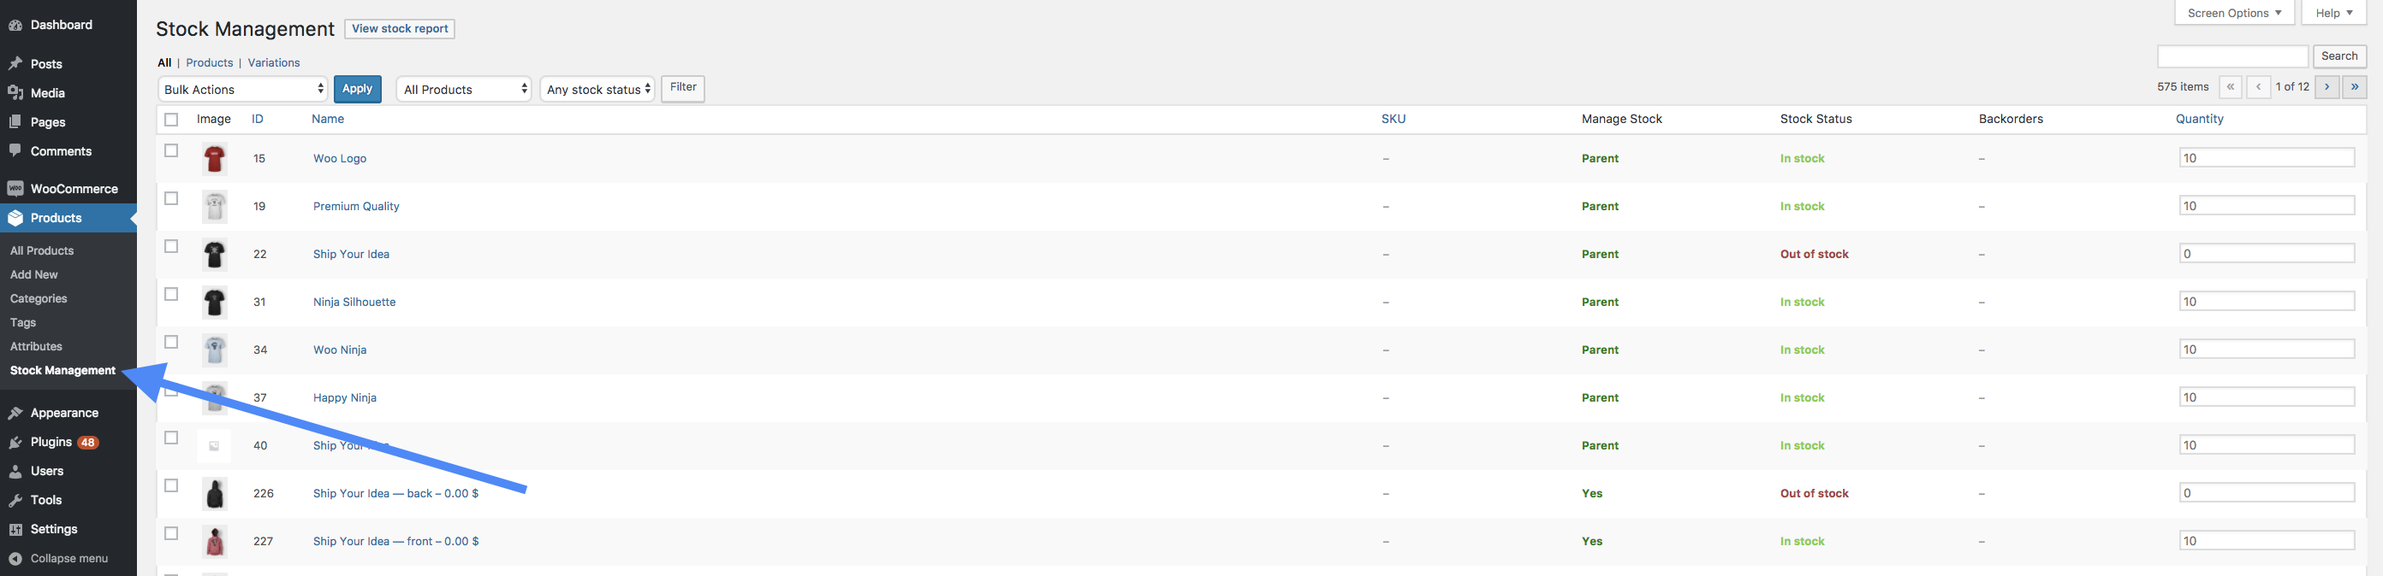
Task: Go to first page of results
Action: pos(2231,87)
